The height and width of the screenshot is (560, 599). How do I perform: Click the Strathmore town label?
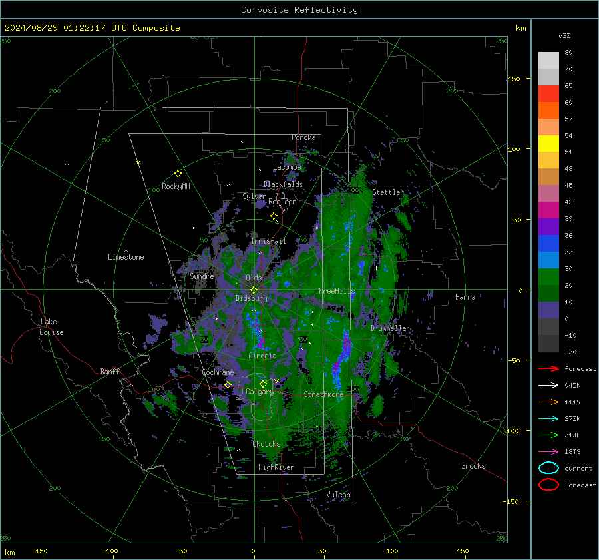coord(323,394)
